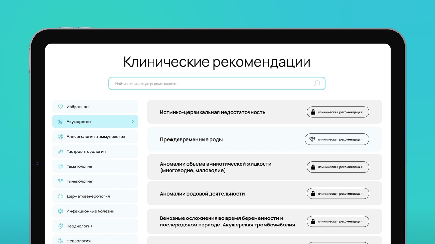Click the Дерматовенерология category icon

(x=60, y=196)
